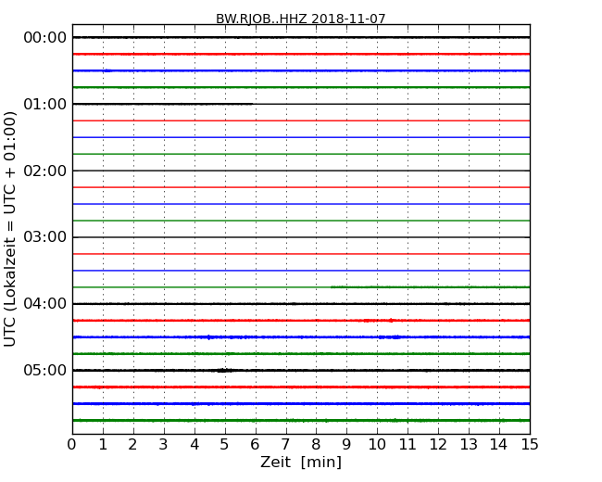The image size is (602, 482).
Task: Click the 01:00 time label
Action: pos(45,104)
